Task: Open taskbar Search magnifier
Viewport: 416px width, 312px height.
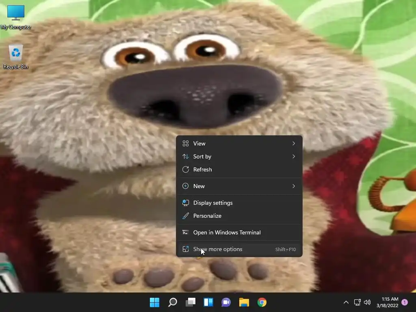Action: (172, 302)
